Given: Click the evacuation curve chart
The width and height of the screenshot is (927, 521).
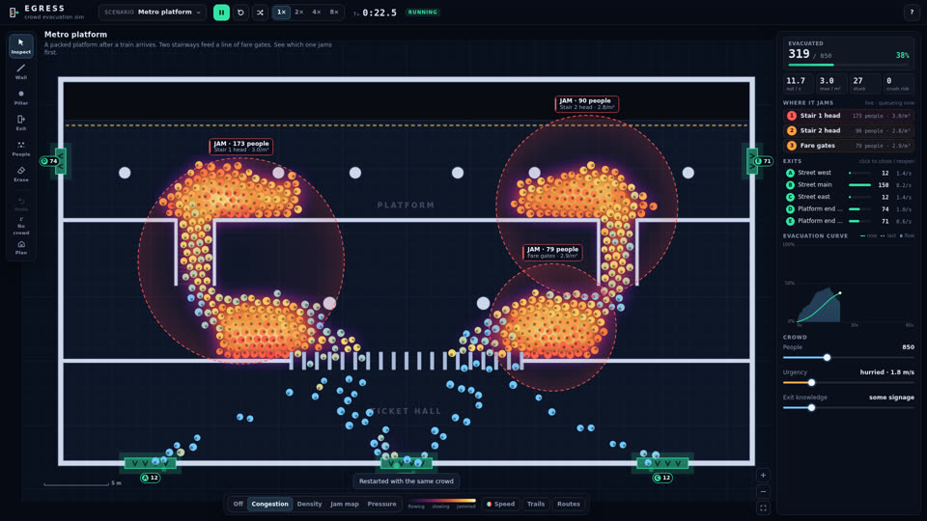Looking at the screenshot, I should point(849,283).
